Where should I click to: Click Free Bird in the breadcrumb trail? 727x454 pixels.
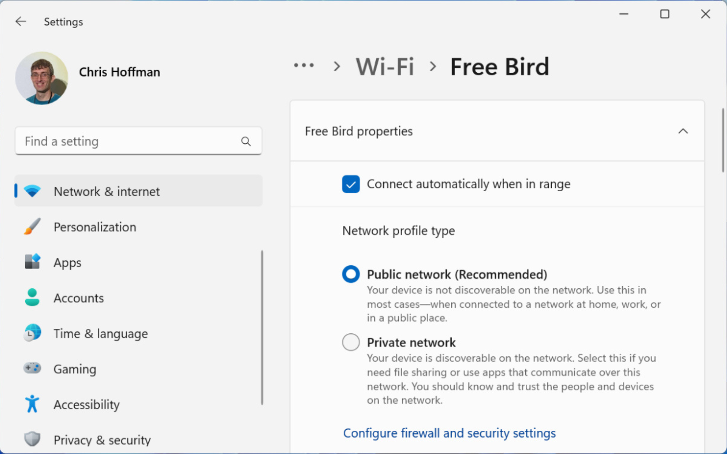point(499,66)
